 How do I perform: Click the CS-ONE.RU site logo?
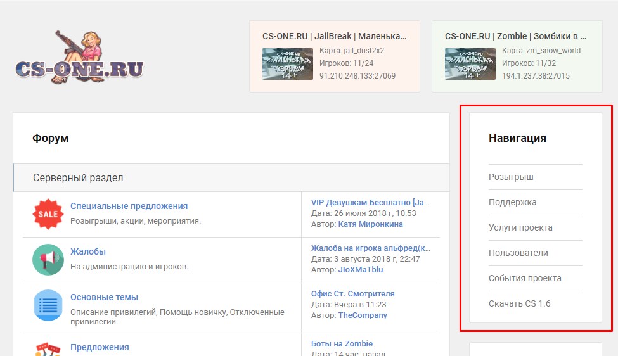[x=79, y=58]
